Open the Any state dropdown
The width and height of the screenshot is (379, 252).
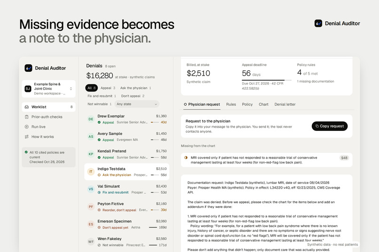click(x=137, y=104)
